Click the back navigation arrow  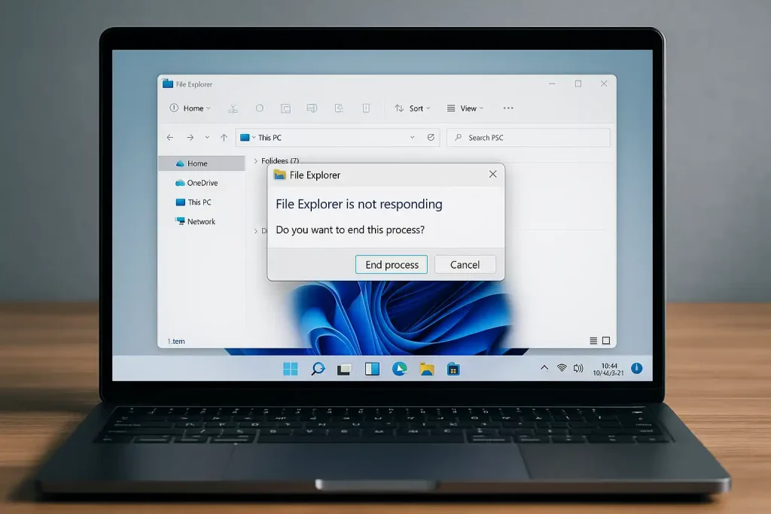pyautogui.click(x=170, y=137)
